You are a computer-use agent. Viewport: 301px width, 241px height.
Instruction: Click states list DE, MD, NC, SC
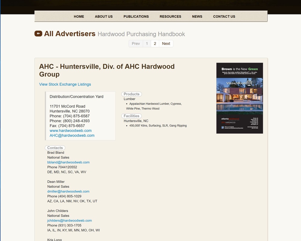pos(67,172)
